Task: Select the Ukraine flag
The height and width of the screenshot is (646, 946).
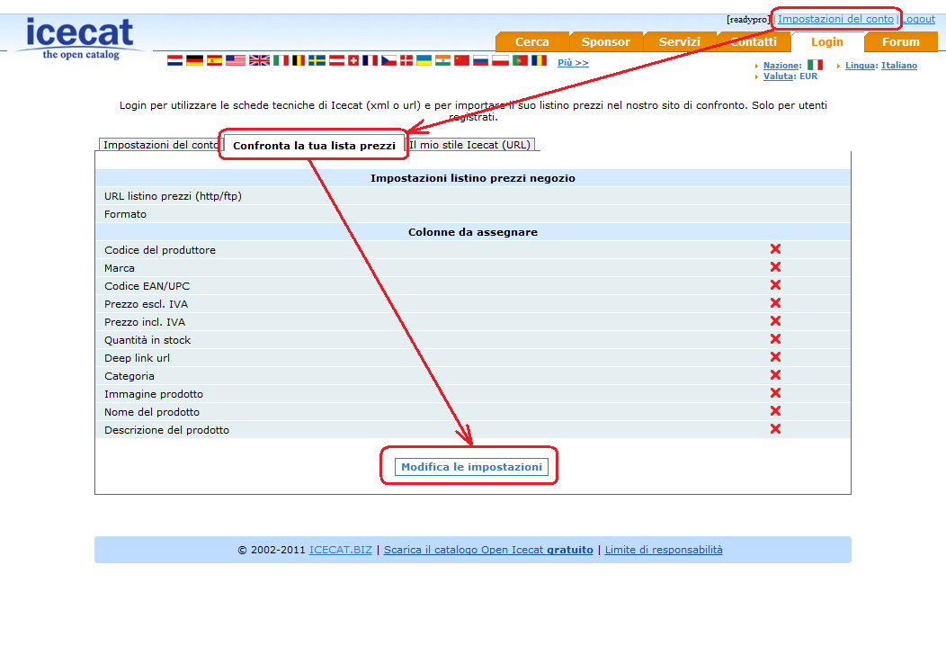Action: 424,60
